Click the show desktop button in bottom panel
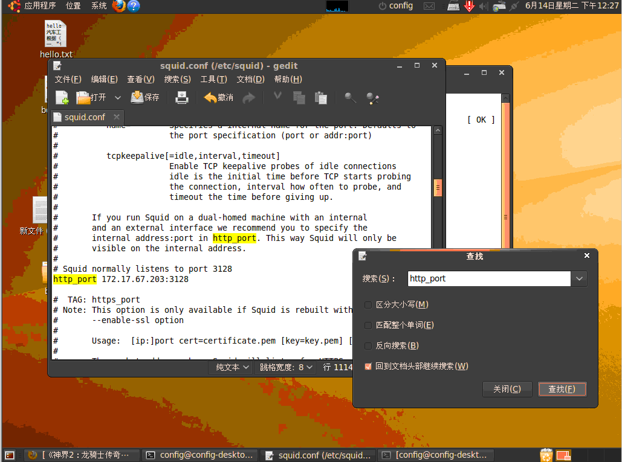The height and width of the screenshot is (462, 622). (10, 455)
